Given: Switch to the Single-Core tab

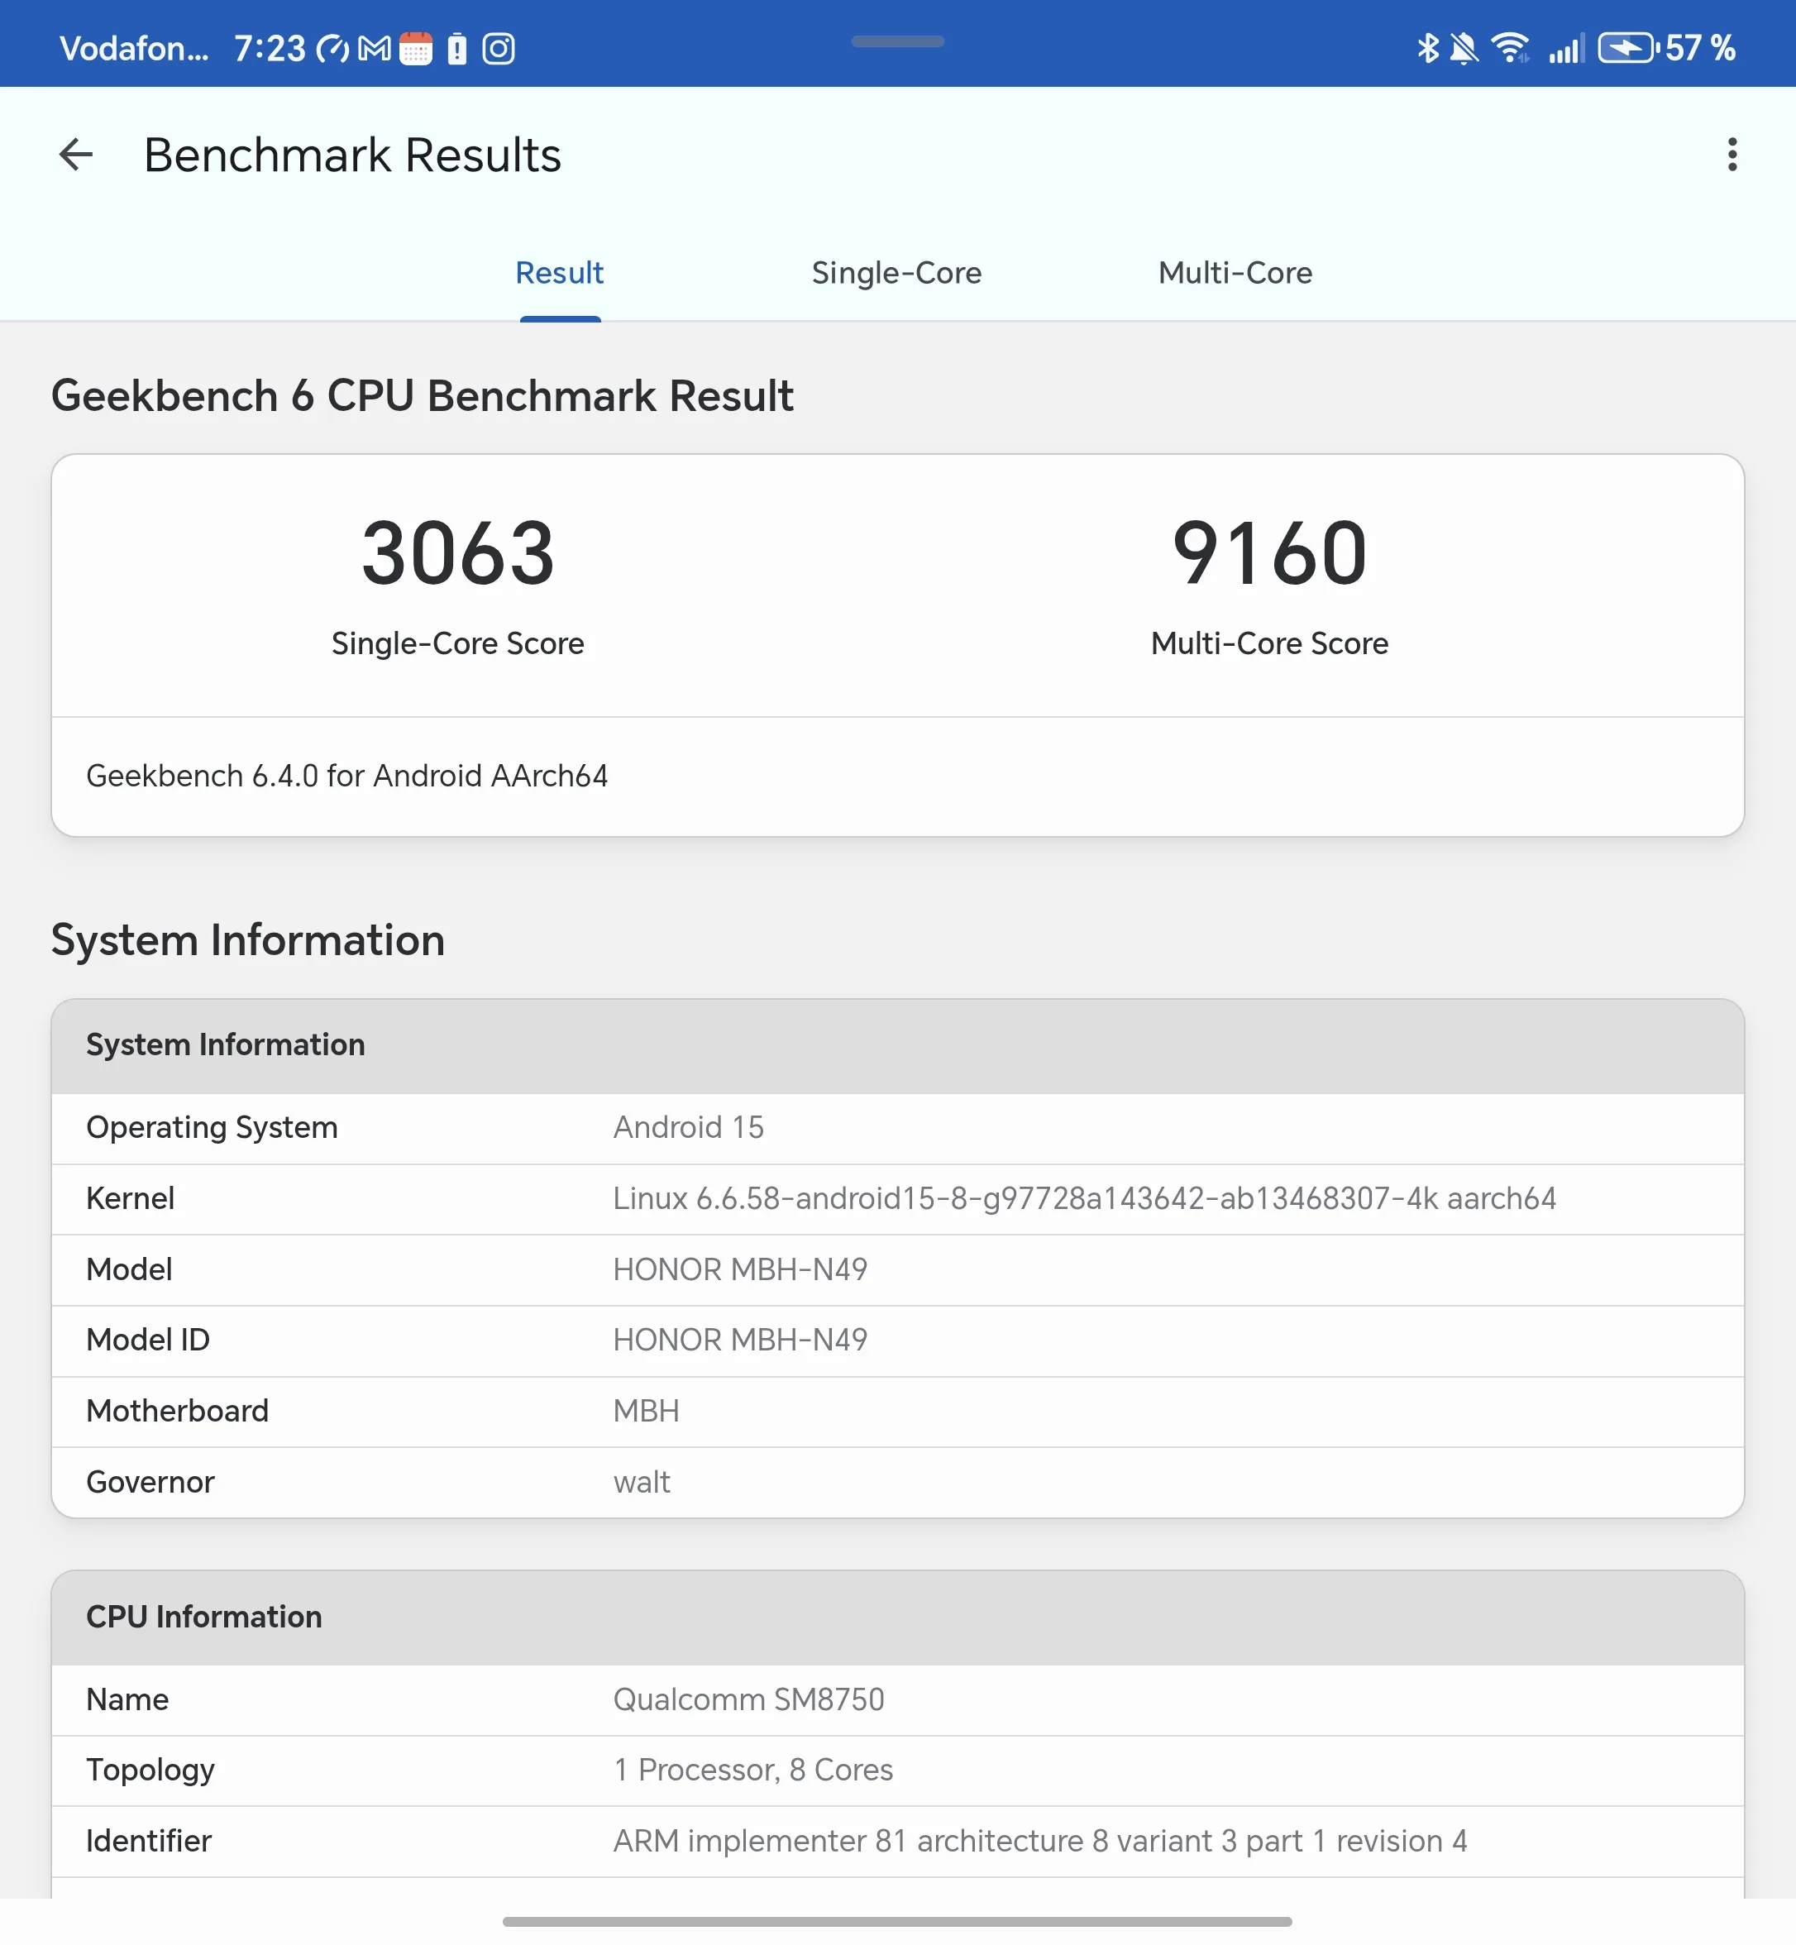Looking at the screenshot, I should click(896, 273).
